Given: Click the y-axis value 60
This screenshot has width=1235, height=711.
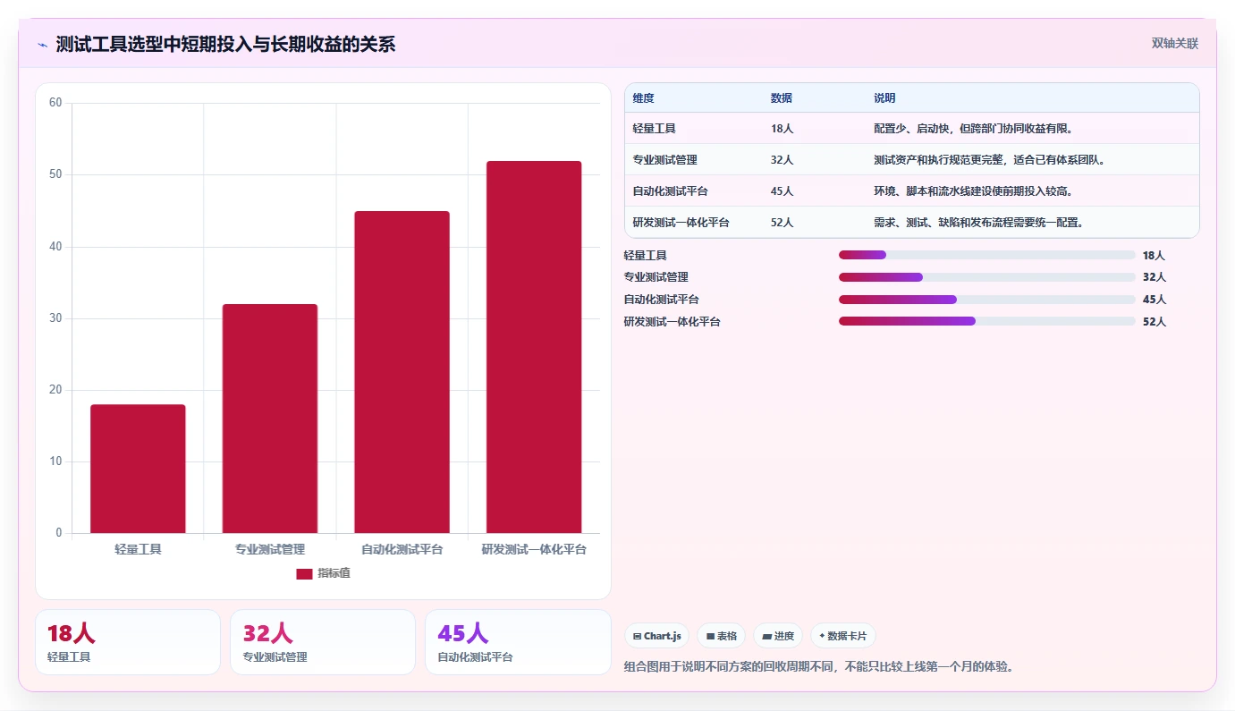Looking at the screenshot, I should (x=55, y=103).
